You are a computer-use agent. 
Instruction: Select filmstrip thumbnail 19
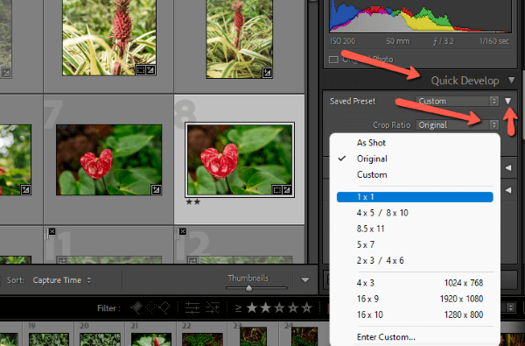48,339
